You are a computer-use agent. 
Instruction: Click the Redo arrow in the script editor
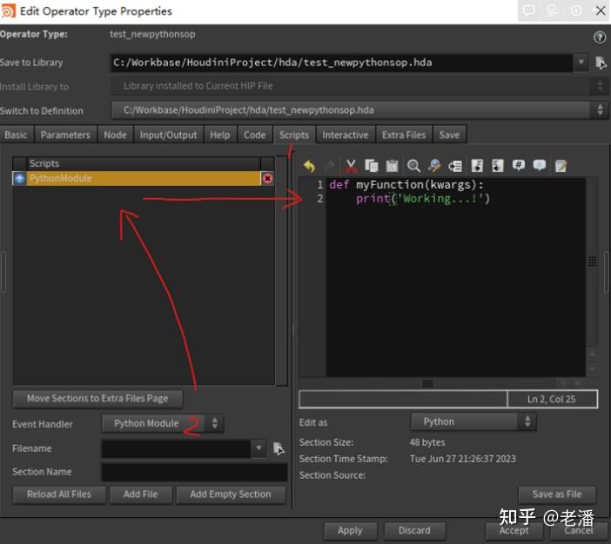tap(330, 166)
